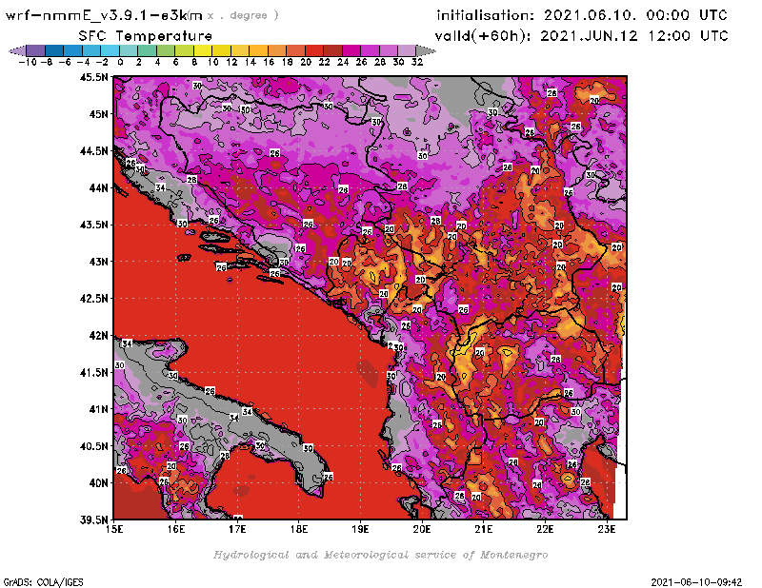Click the '45N' latitude axis label

[x=98, y=114]
